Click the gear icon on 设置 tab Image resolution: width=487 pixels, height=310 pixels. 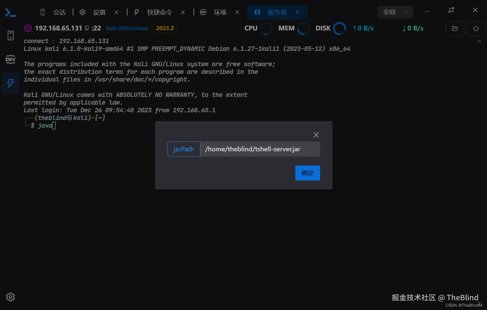[83, 12]
